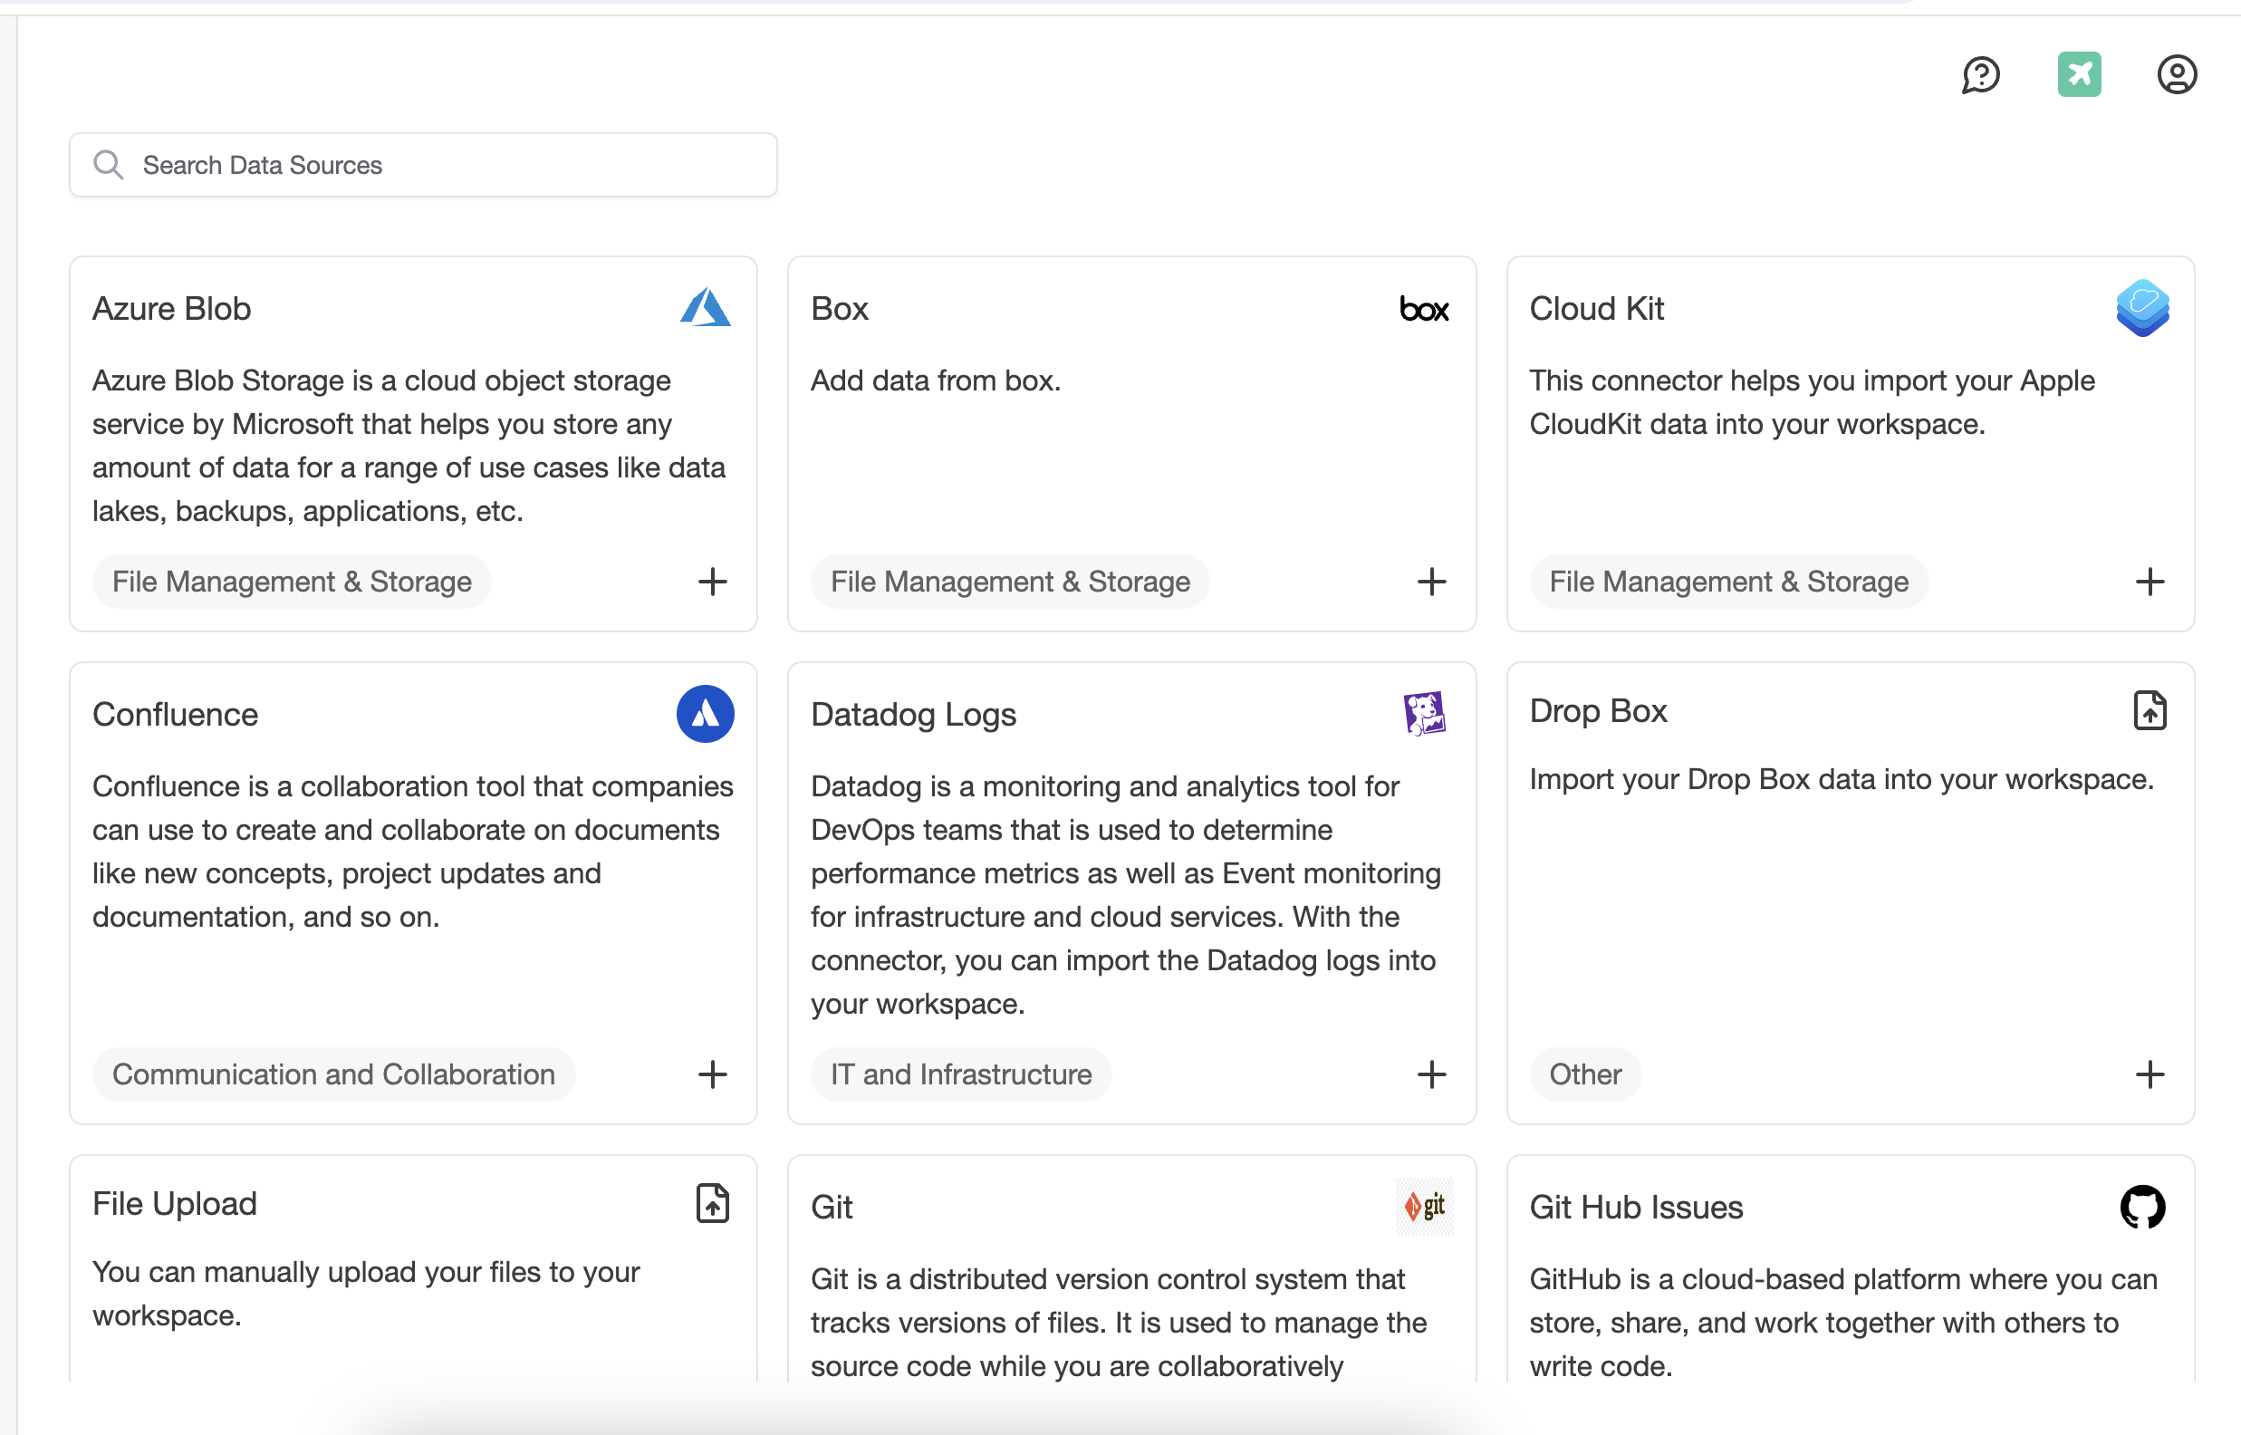Click the Drop Box file icon
The width and height of the screenshot is (2241, 1435).
pos(2150,710)
